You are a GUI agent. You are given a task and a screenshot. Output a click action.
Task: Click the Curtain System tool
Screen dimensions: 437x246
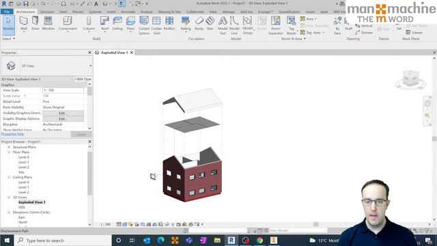144,25
